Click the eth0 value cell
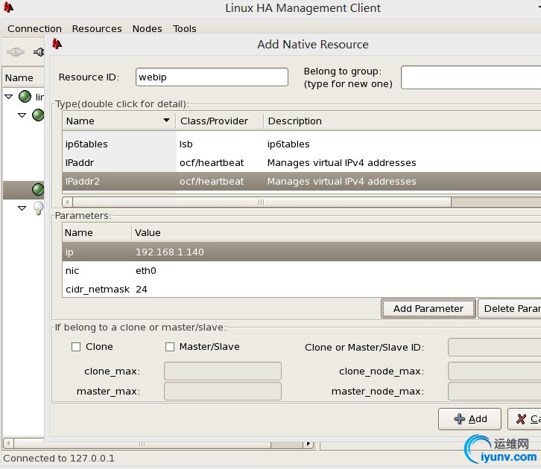 click(x=145, y=270)
